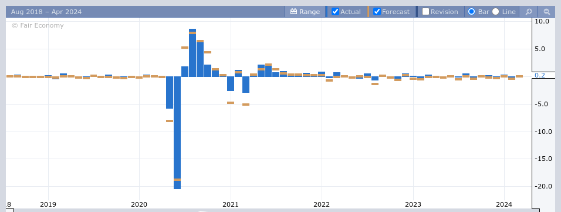Switch to the Line chart radio button

[495, 12]
